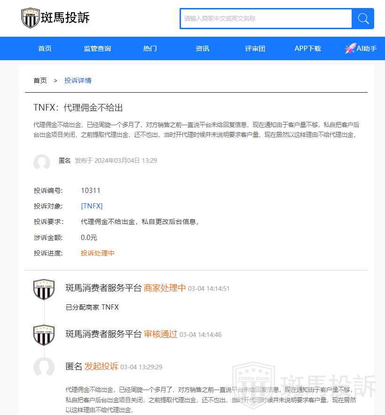Click Zebra badge next to 审核通过 entry
385x415 pixels.
(44, 335)
